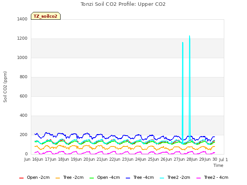
Task: Click the 400 y-axis tick label
Action: click(24, 116)
